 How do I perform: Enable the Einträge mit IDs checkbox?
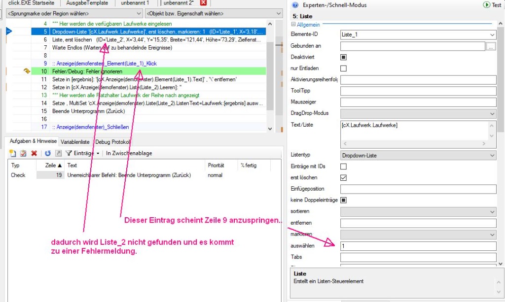[x=343, y=167]
